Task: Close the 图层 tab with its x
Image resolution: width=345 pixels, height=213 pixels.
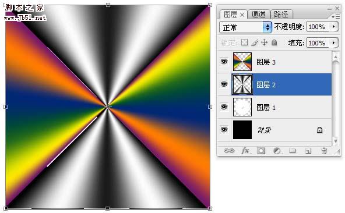Action: pyautogui.click(x=242, y=15)
